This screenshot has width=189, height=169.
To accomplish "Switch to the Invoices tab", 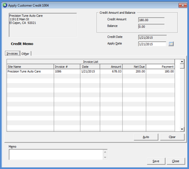I will tap(12, 54).
